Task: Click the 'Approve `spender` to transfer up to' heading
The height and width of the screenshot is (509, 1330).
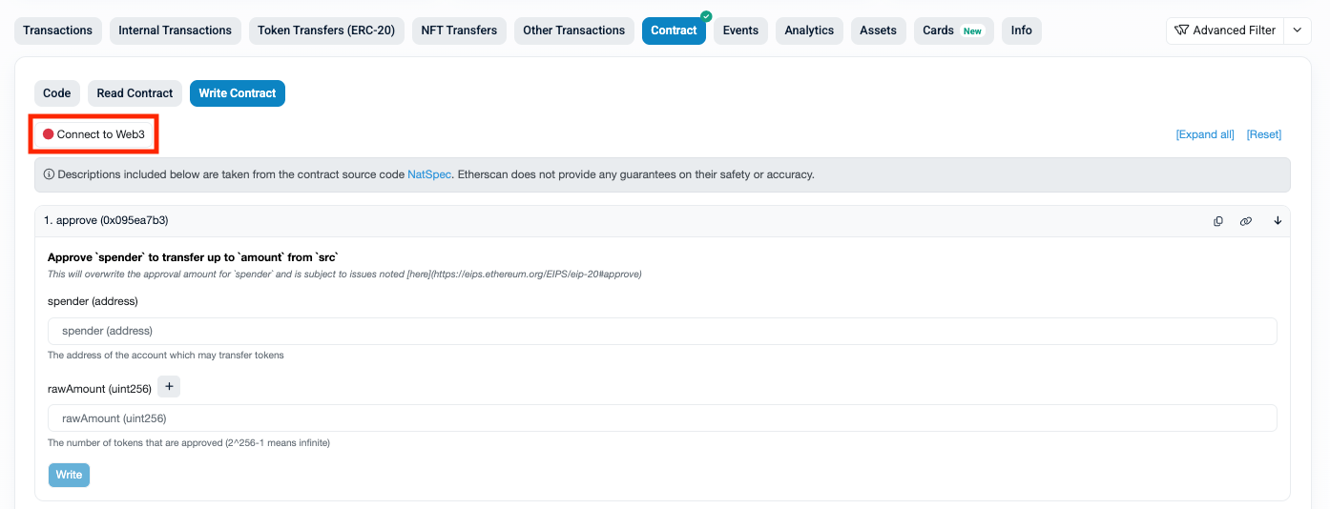Action: (x=194, y=257)
